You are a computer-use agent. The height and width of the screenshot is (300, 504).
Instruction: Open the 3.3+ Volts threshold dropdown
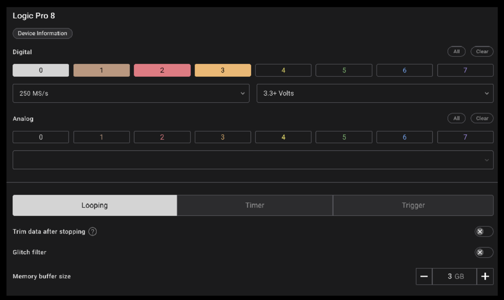375,93
